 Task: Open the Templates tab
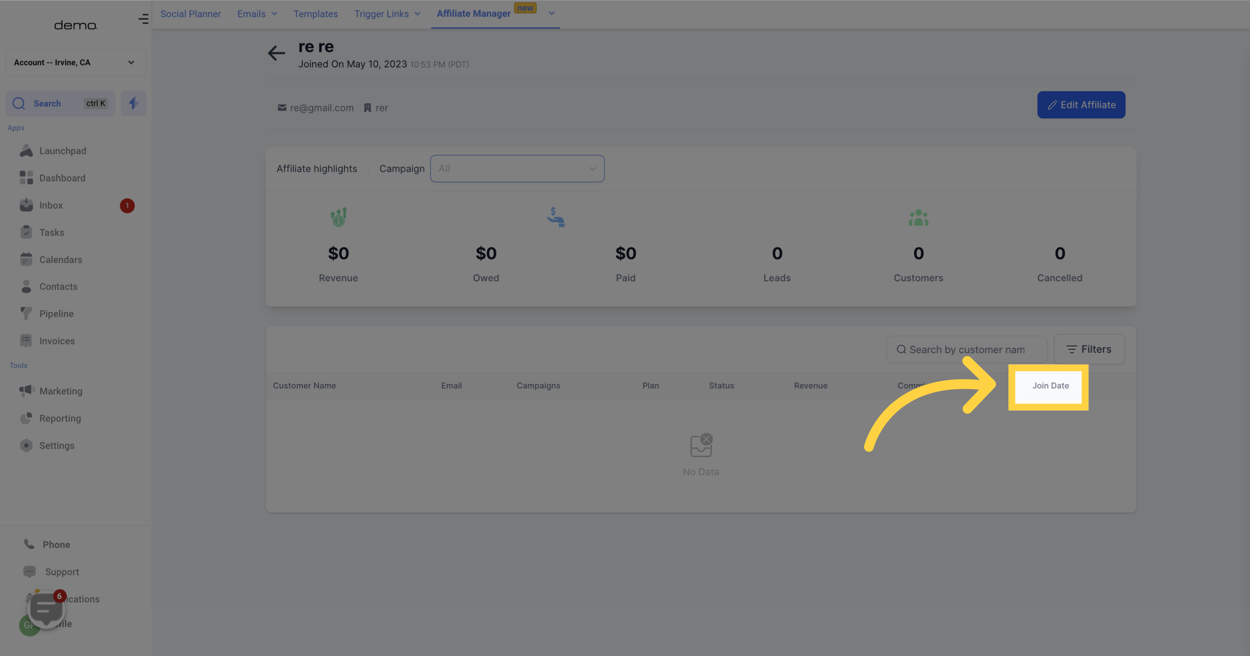click(x=316, y=14)
